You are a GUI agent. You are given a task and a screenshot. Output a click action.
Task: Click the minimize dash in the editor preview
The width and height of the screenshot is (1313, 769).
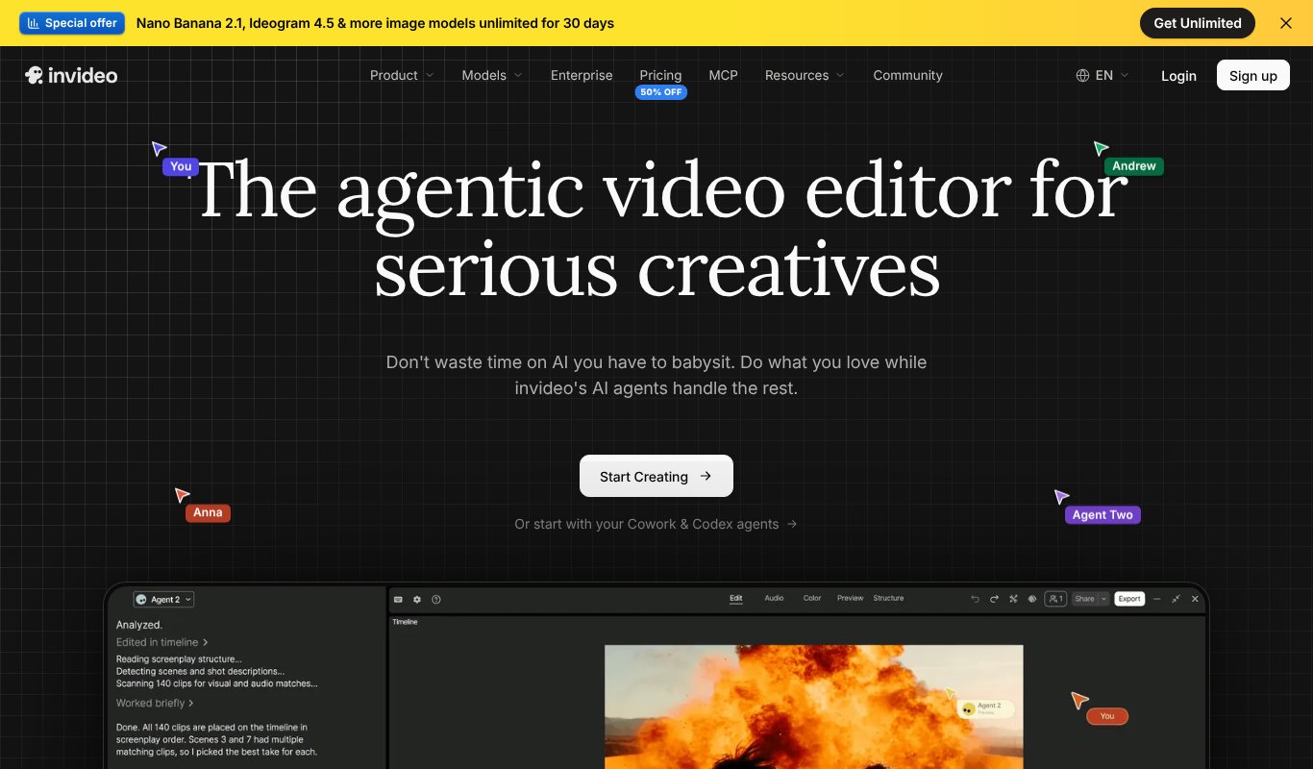click(x=1156, y=599)
